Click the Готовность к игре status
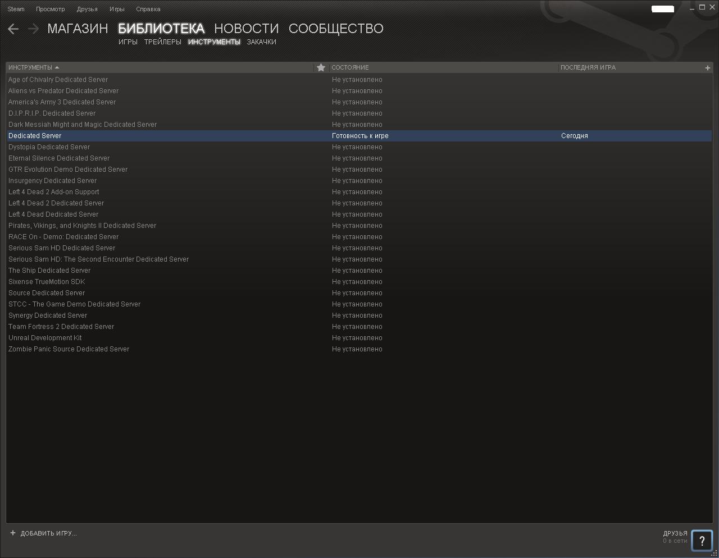Image resolution: width=719 pixels, height=558 pixels. pos(360,136)
